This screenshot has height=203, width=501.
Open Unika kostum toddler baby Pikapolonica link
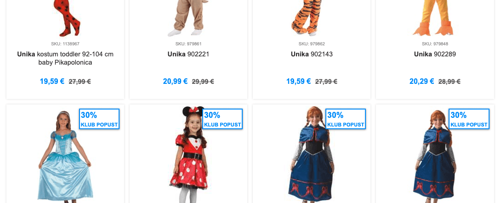pyautogui.click(x=65, y=58)
